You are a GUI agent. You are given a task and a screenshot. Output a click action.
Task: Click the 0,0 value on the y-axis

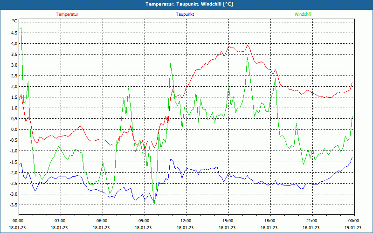click(14, 130)
